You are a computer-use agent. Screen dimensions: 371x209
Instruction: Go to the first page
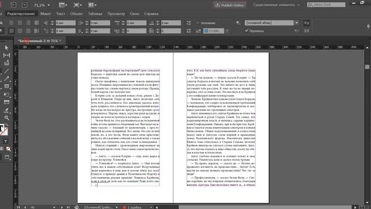19,207
